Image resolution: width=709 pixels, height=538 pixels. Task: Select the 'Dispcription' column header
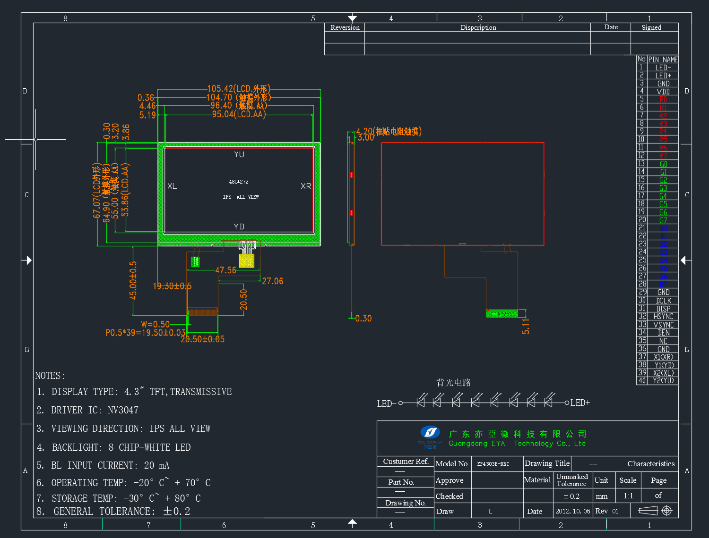[x=478, y=27]
